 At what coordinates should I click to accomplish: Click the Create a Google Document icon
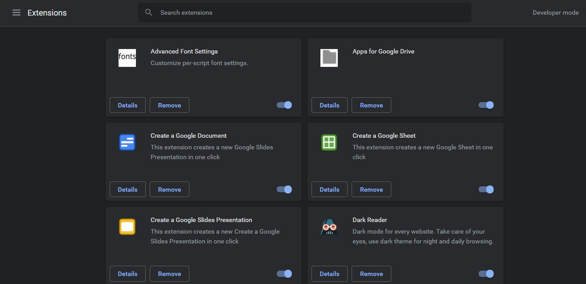coord(127,142)
